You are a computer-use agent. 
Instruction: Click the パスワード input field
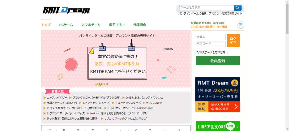coord(211,44)
